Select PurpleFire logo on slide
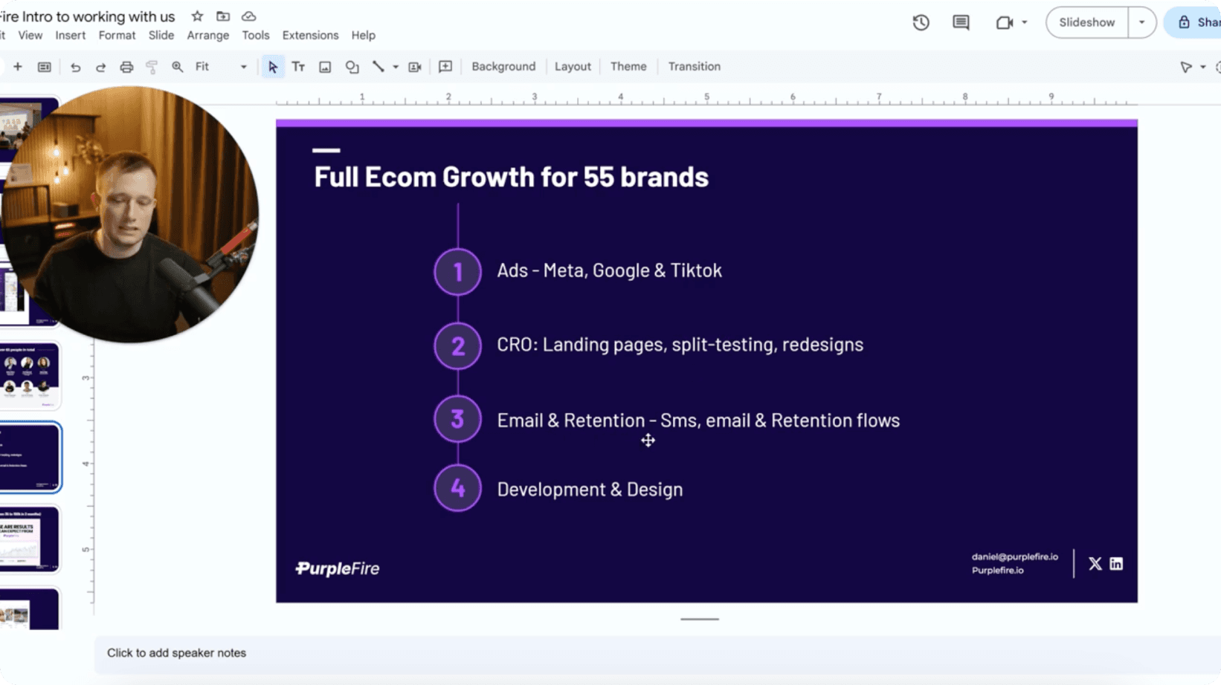The height and width of the screenshot is (685, 1221). [338, 568]
